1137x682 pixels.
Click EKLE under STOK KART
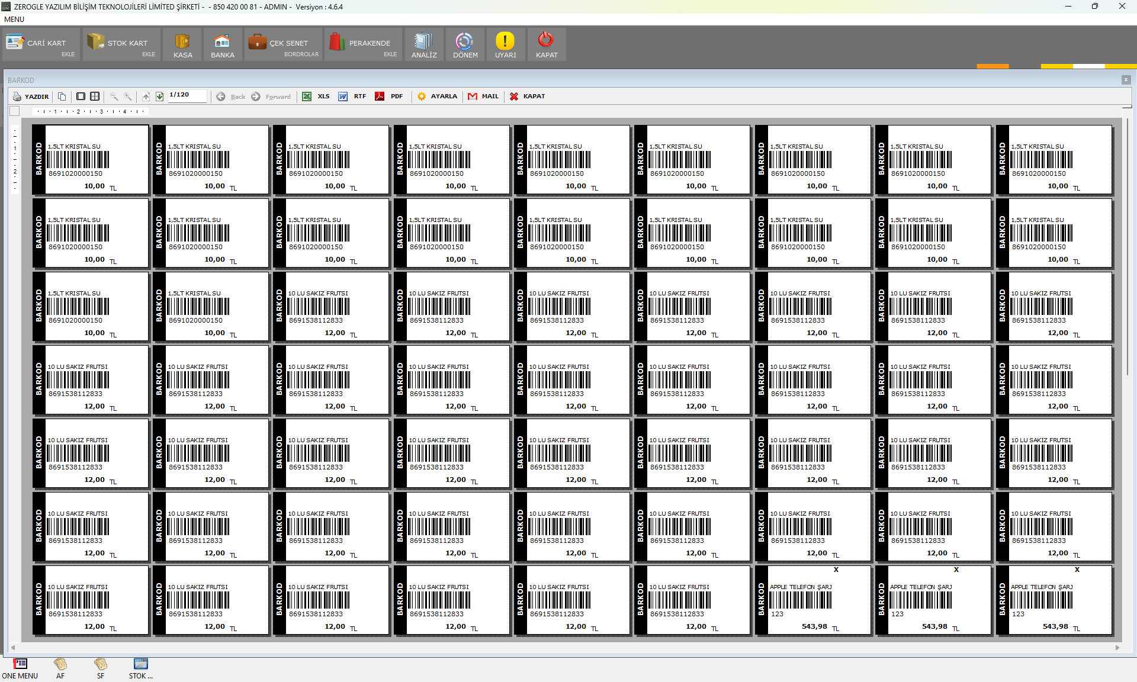(x=149, y=54)
